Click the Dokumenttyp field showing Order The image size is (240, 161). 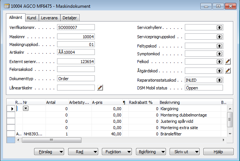click(76, 79)
